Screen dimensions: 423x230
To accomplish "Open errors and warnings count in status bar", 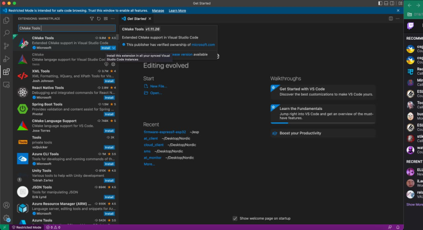I will tap(53, 227).
